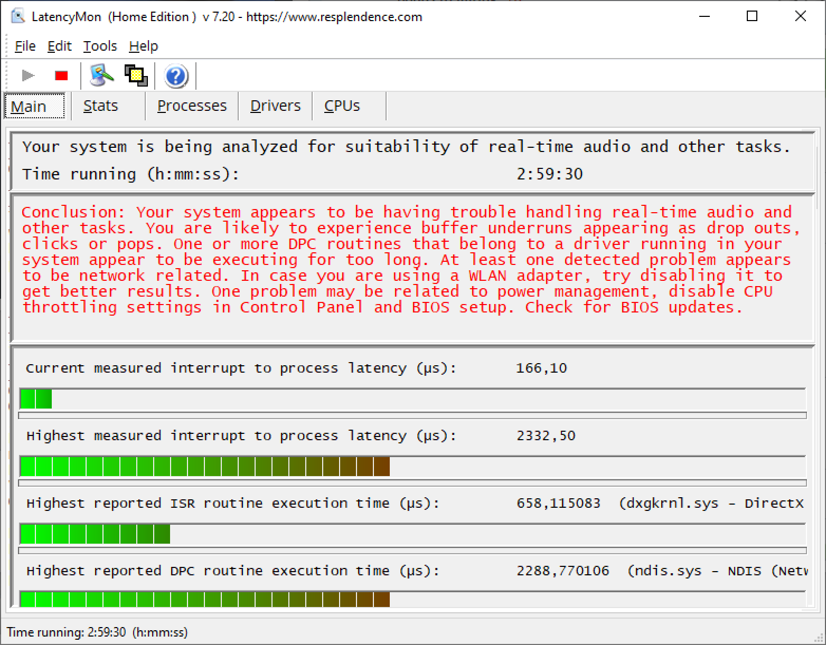The image size is (826, 645).
Task: Click the highest interrupt to process latency bar
Action: coord(412,466)
